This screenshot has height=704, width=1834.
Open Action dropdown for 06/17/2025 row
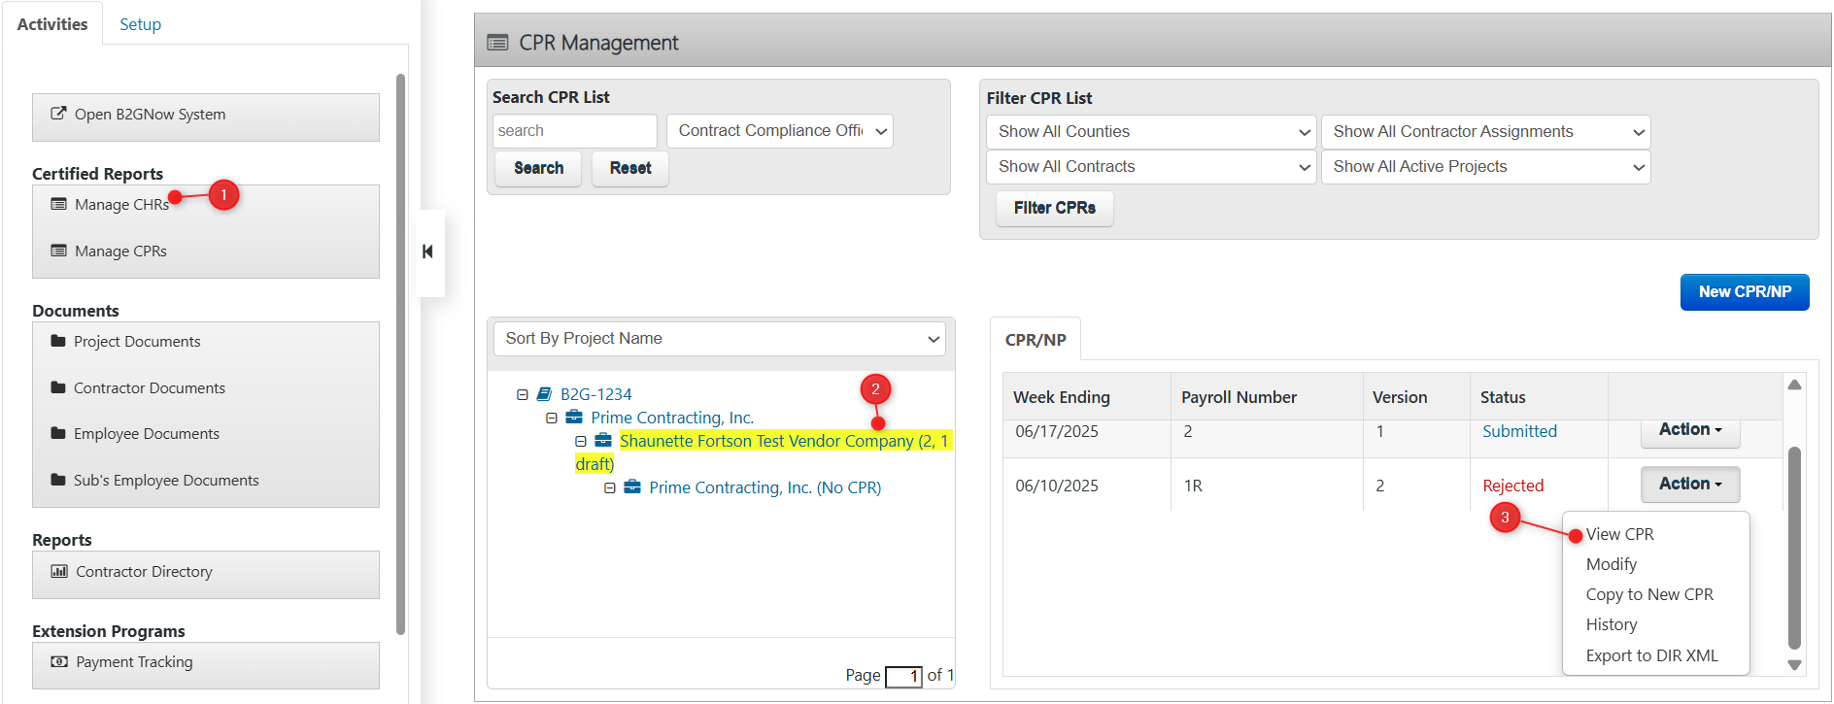(1690, 430)
